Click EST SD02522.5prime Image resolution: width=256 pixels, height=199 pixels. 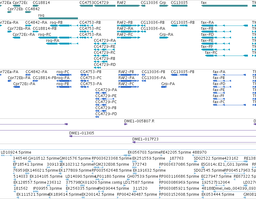[209, 158]
